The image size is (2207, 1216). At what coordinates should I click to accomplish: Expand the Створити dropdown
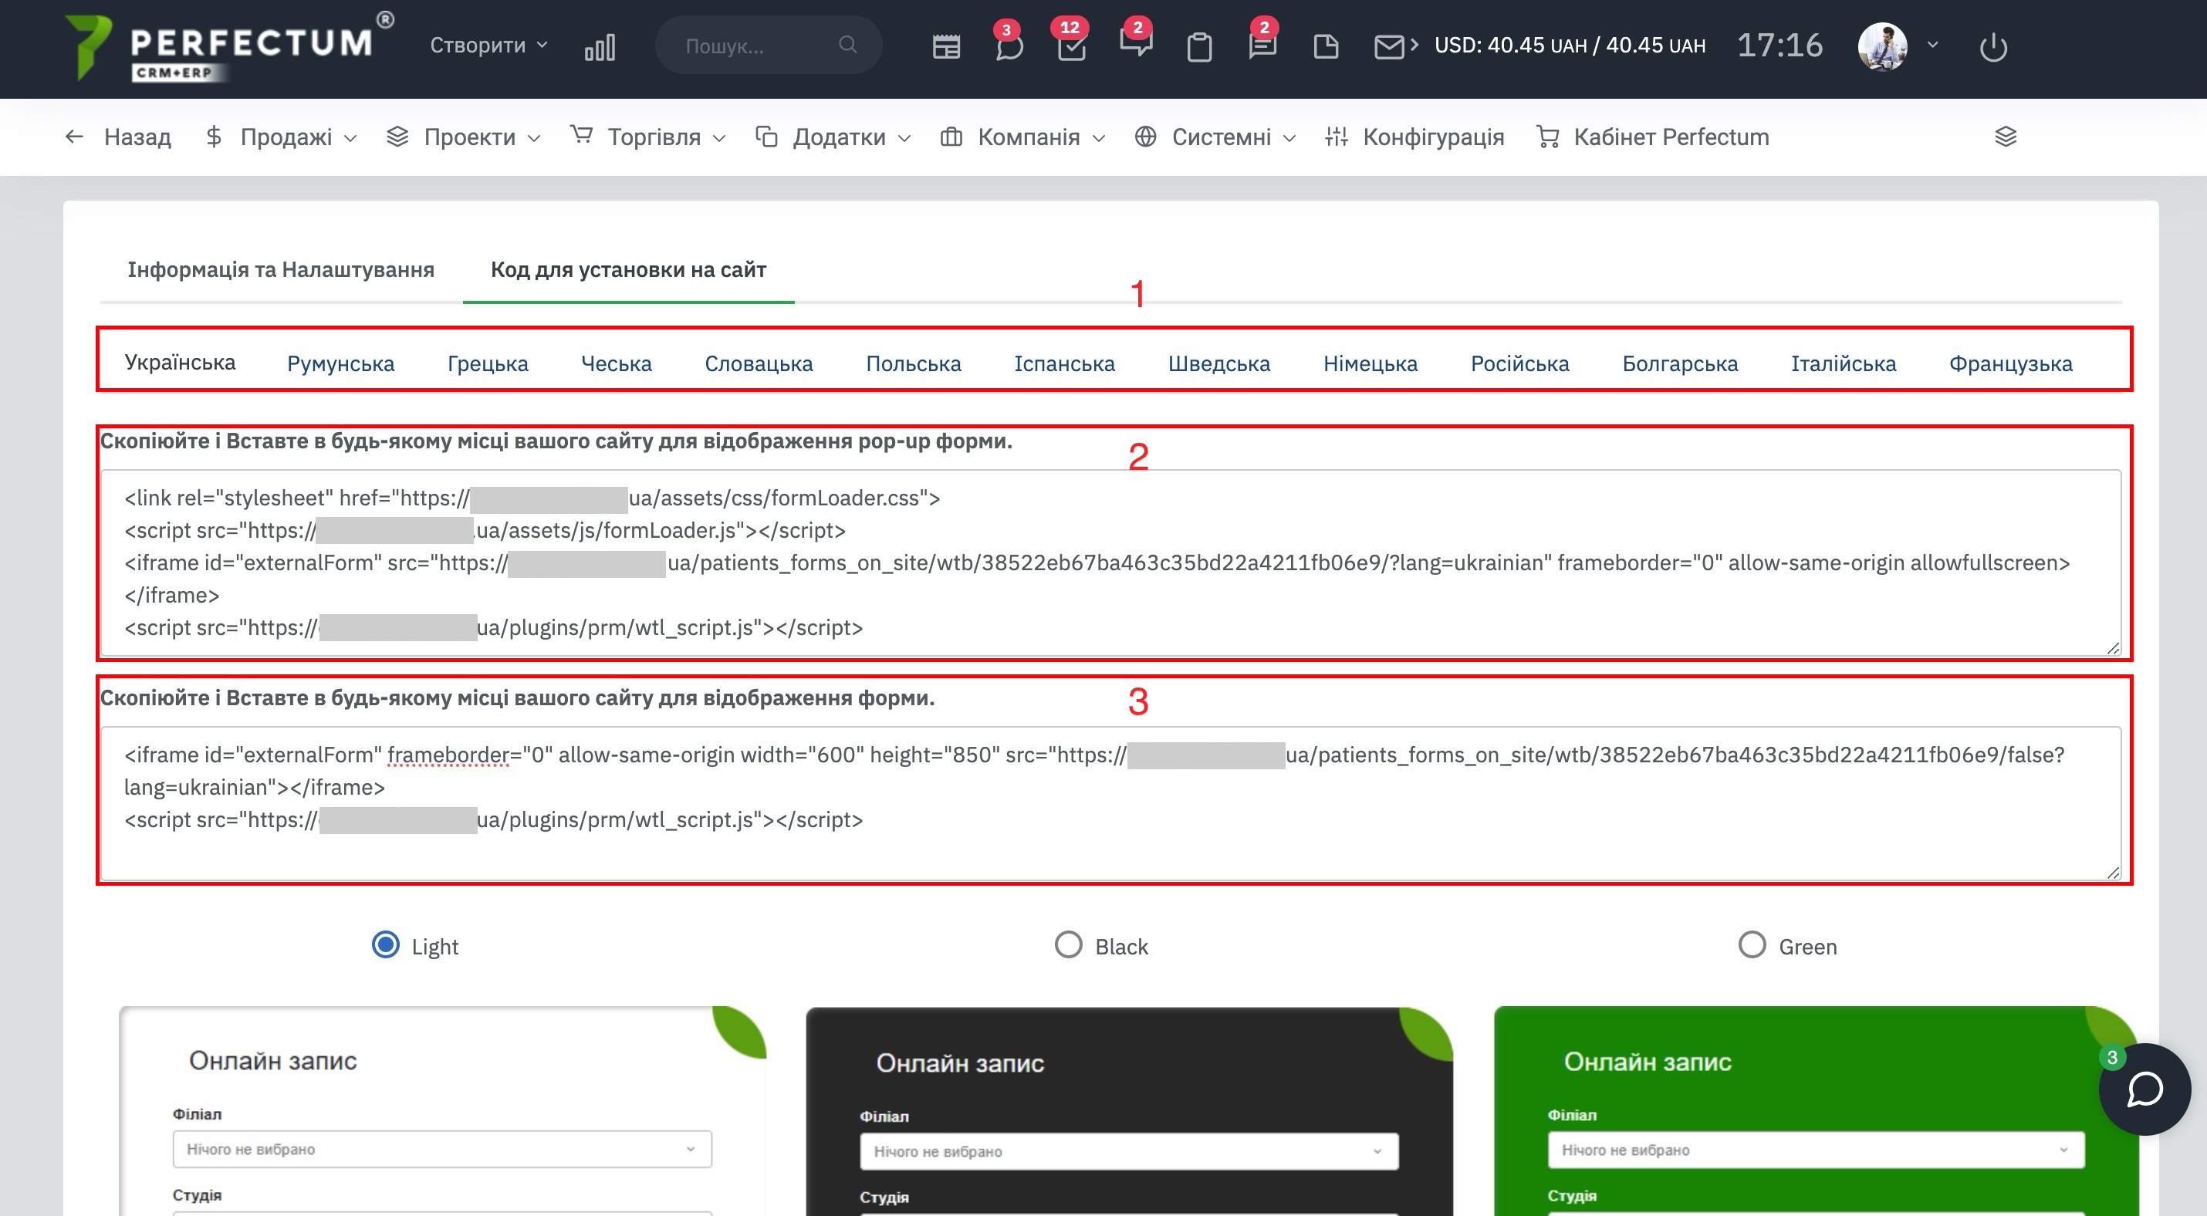488,46
